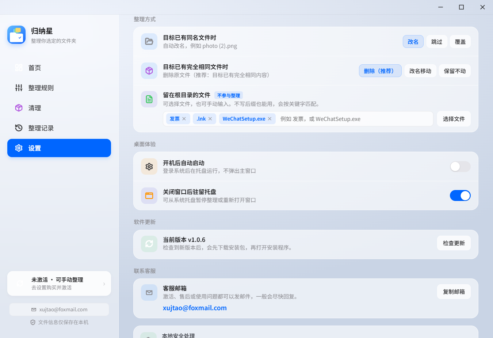Click the cube icon beside 目标已有完全相同文件时
The height and width of the screenshot is (338, 493).
149,71
